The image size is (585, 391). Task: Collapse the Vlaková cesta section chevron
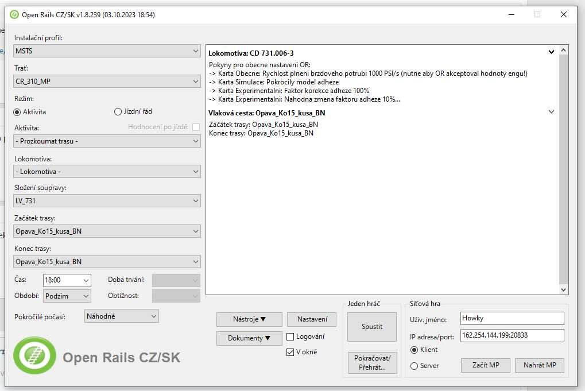551,112
